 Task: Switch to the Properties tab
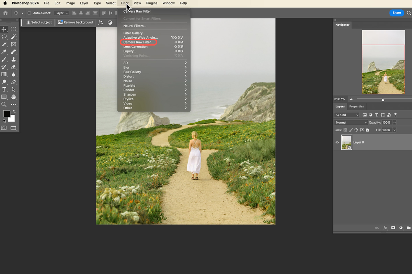[x=356, y=107]
